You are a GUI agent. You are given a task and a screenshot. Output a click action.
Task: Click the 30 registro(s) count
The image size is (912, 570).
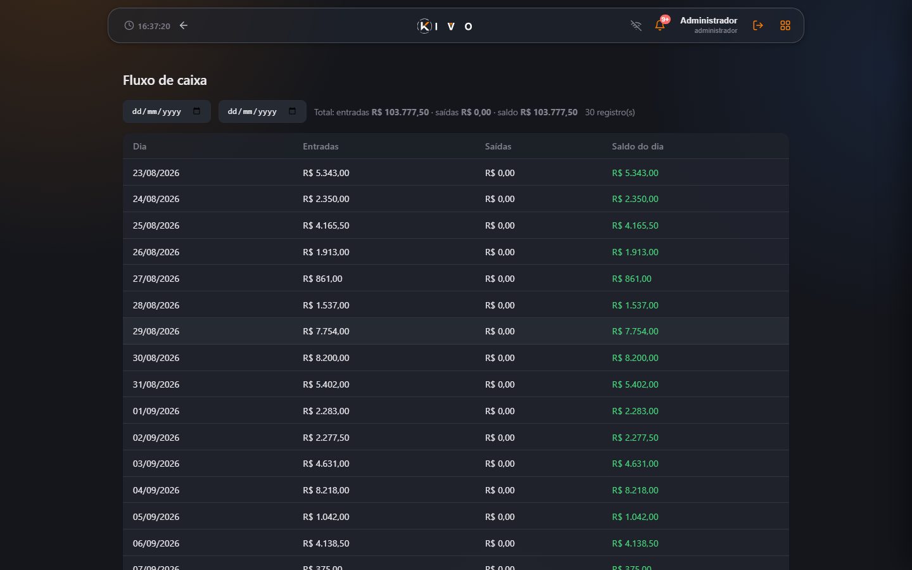coord(610,112)
